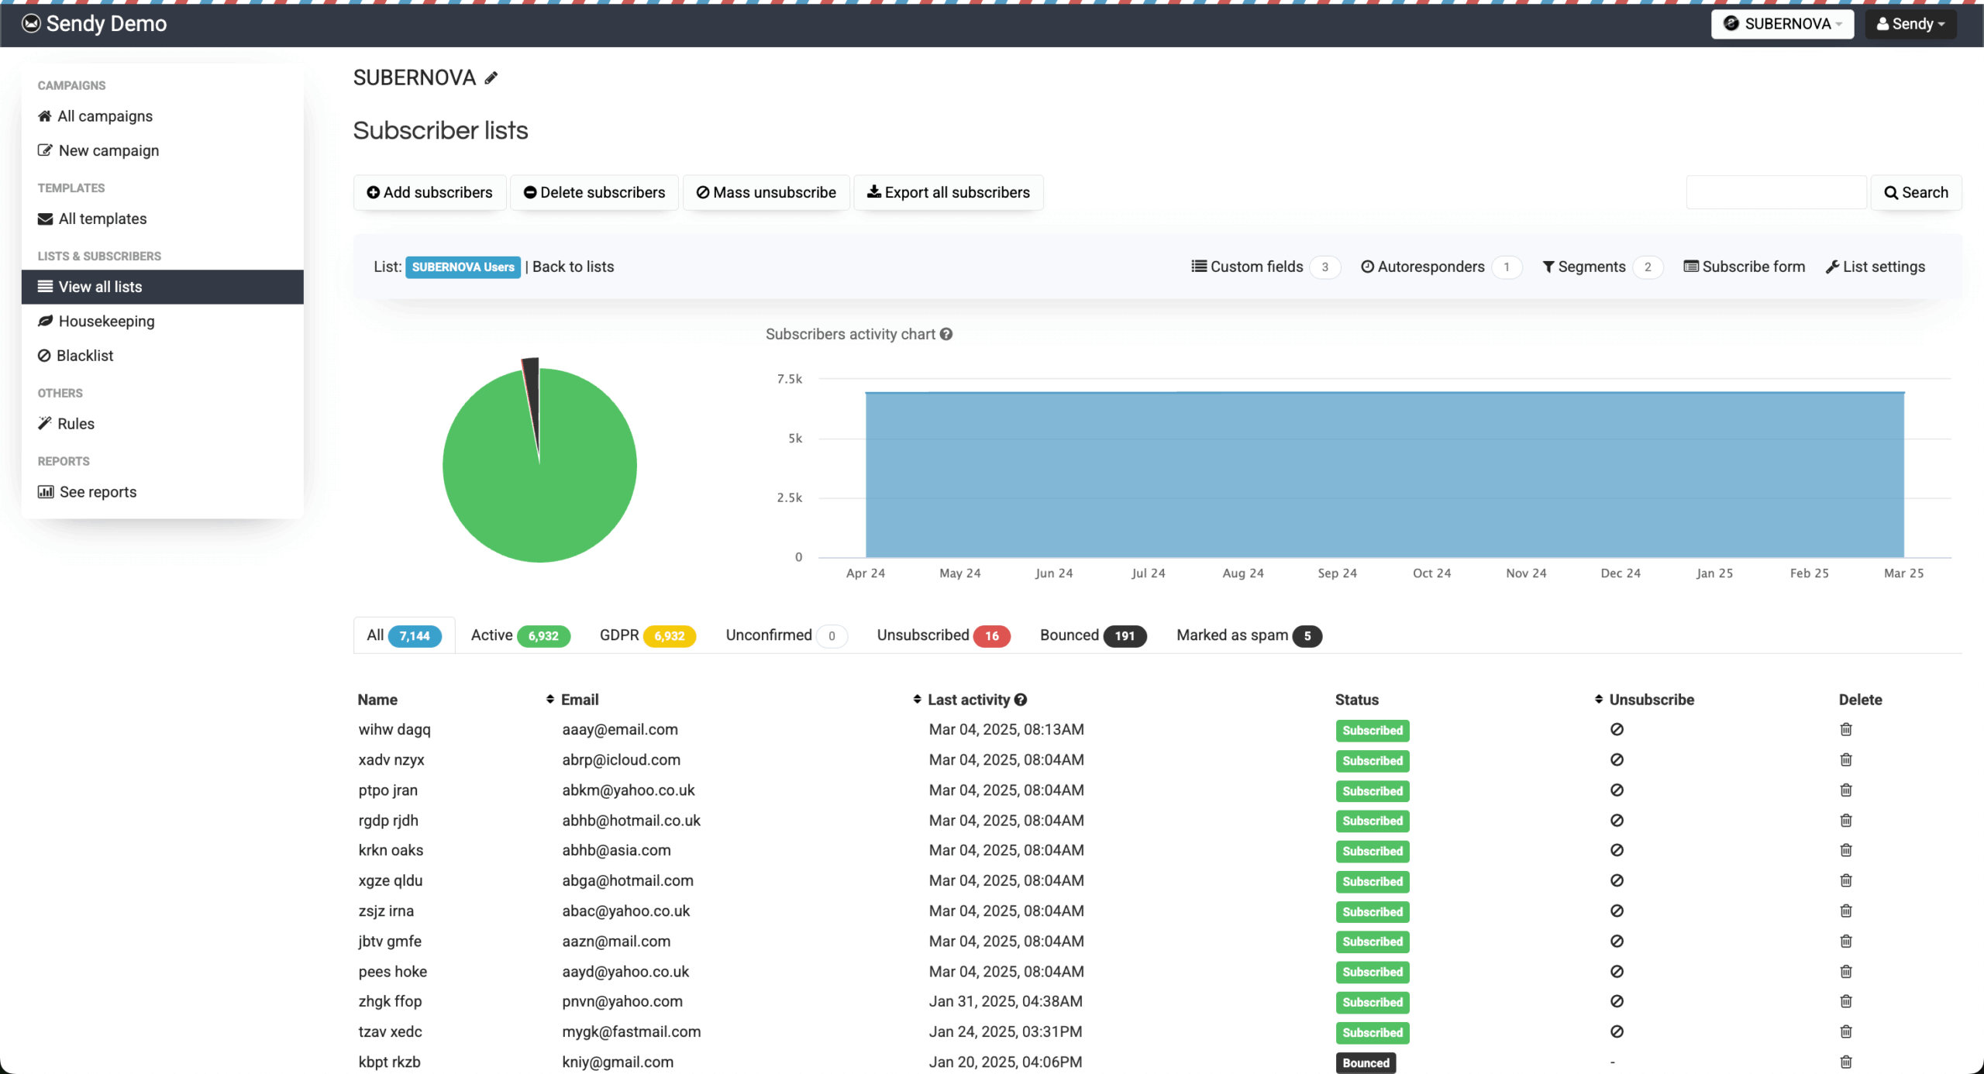
Task: Click the Custom fields list icon
Action: [x=1198, y=266]
